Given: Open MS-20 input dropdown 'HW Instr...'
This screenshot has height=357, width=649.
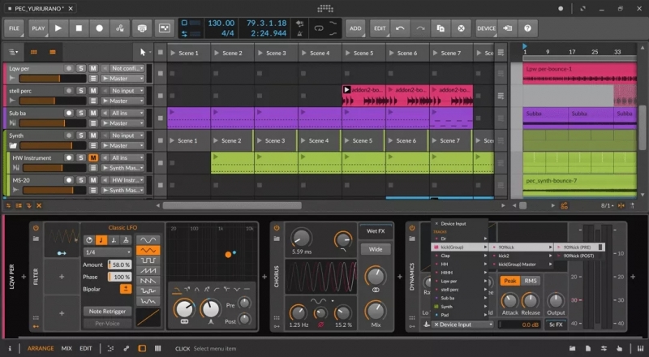Looking at the screenshot, I should (x=127, y=180).
